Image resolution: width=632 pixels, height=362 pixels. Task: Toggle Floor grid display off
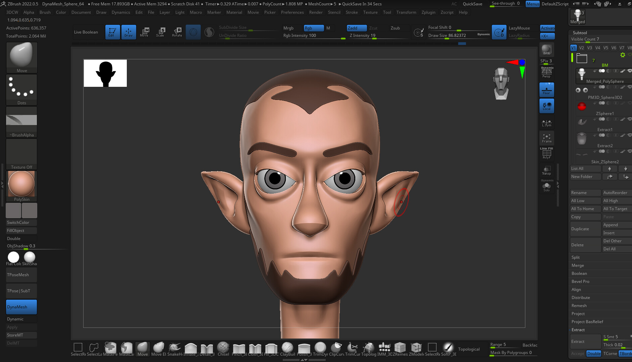pos(546,89)
